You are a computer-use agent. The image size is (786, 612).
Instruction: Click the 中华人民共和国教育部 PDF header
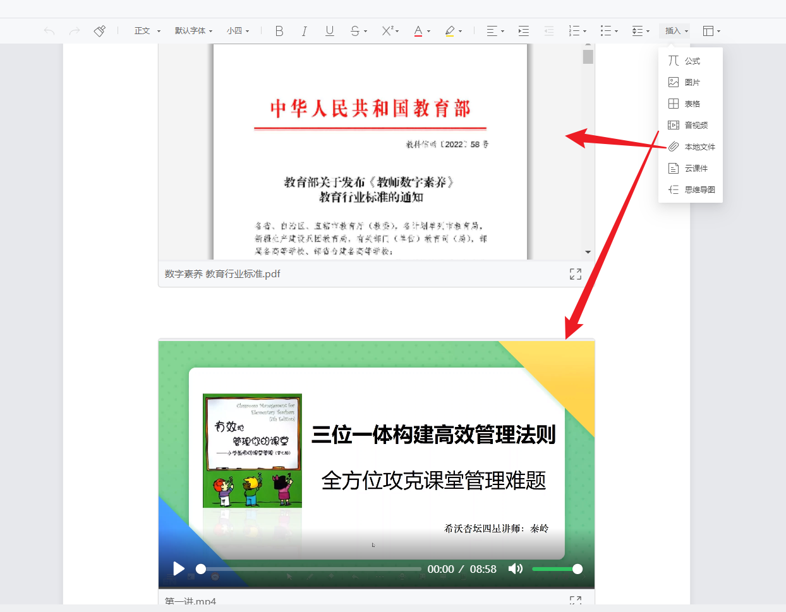tap(370, 109)
